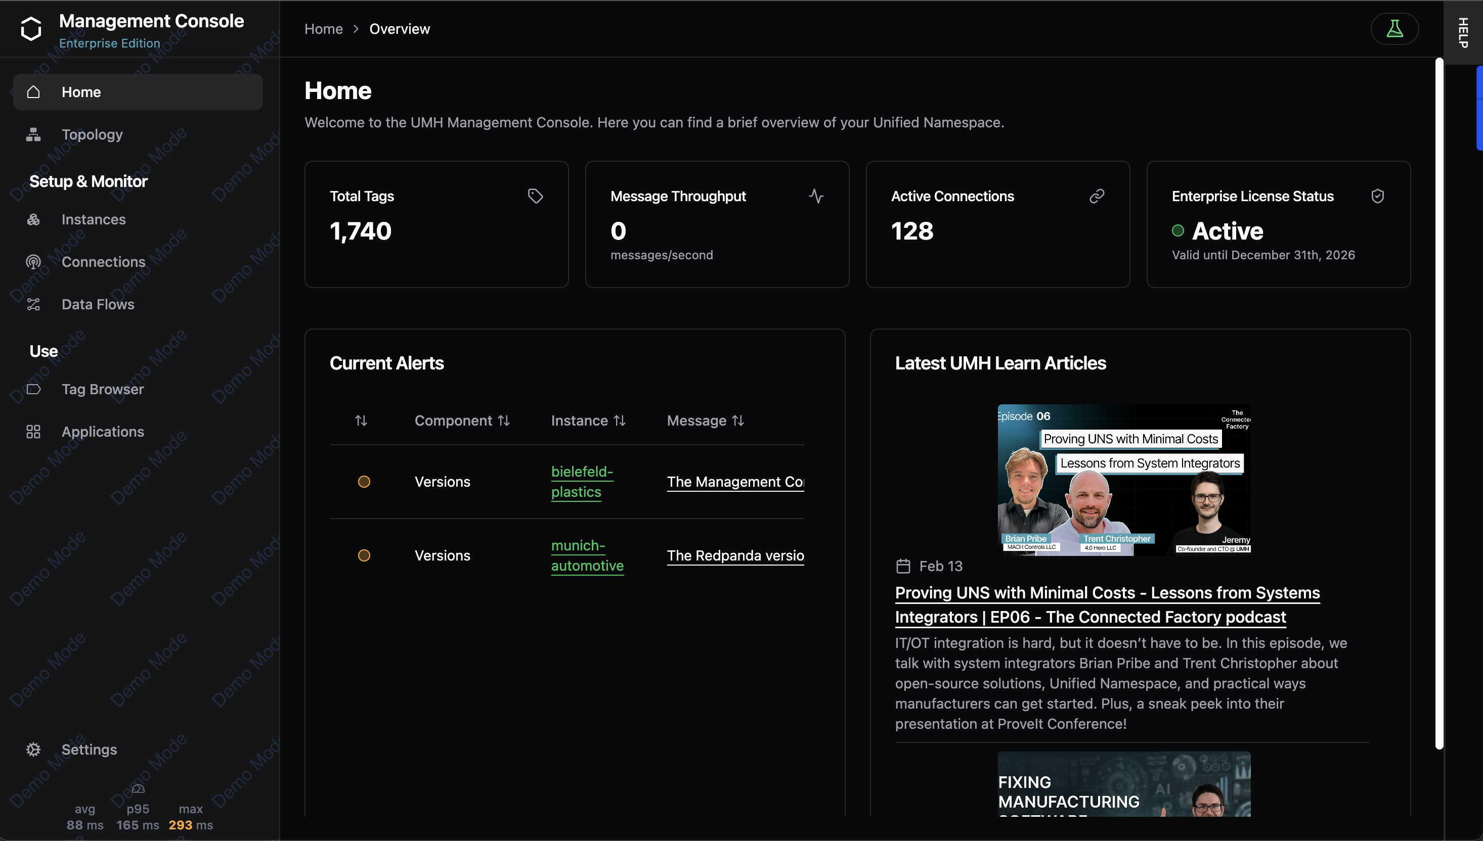Viewport: 1483px width, 841px height.
Task: Click the Management Console hexagon logo
Action: 31,29
